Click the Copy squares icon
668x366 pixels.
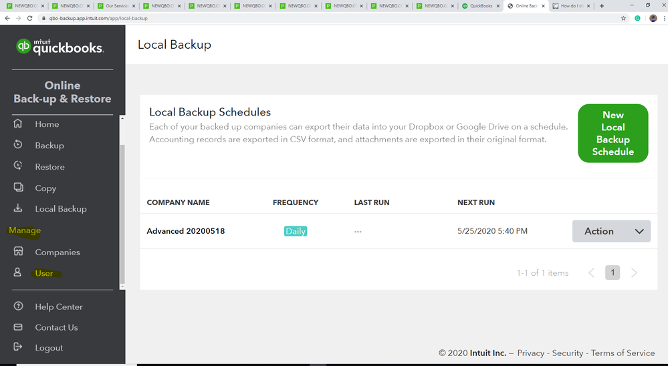click(18, 187)
